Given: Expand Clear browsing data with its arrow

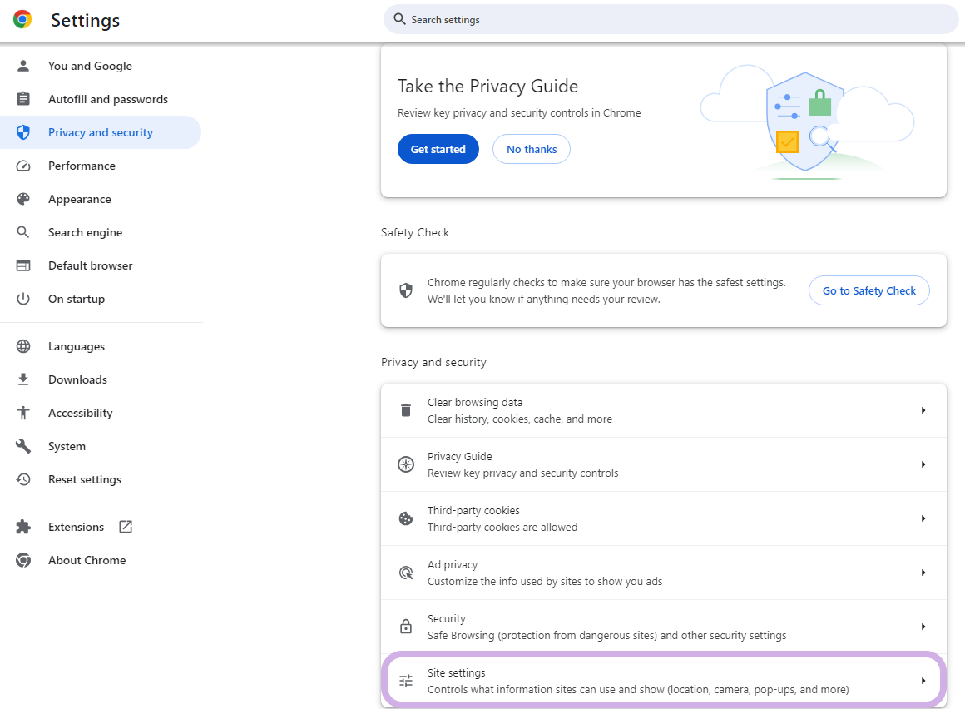Looking at the screenshot, I should (923, 410).
